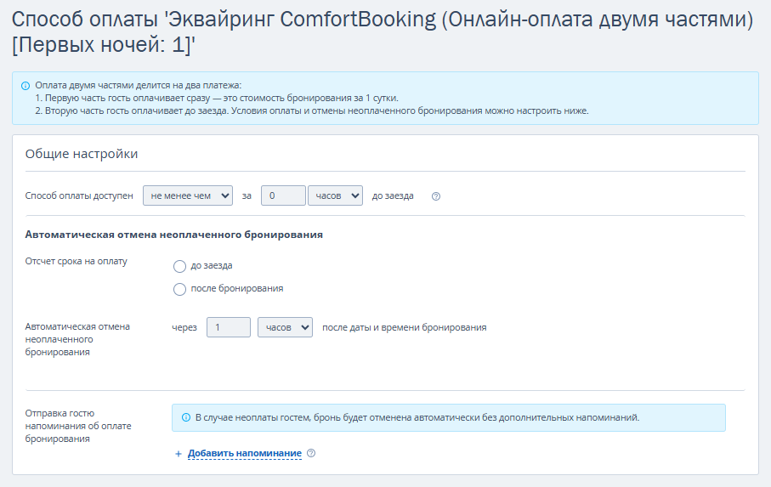Screen dimensions: 771x487
Task: Click info icon in the two-part payment banner
Action: [26, 86]
